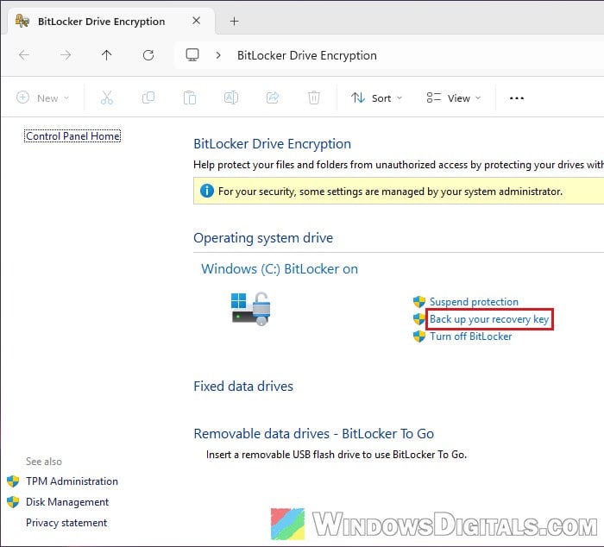
Task: Click shield icon next to Disk Management
Action: [13, 502]
